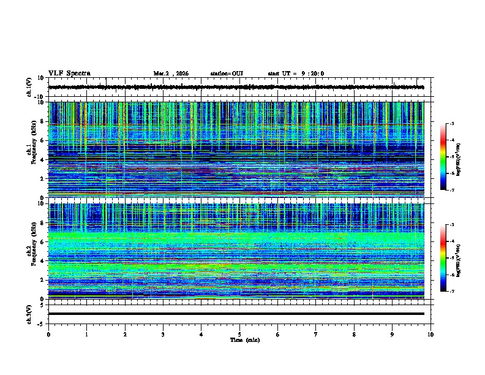The width and height of the screenshot is (485, 375).
Task: Select the "start UT = 9 :20: 0" text
Action: click(x=296, y=74)
